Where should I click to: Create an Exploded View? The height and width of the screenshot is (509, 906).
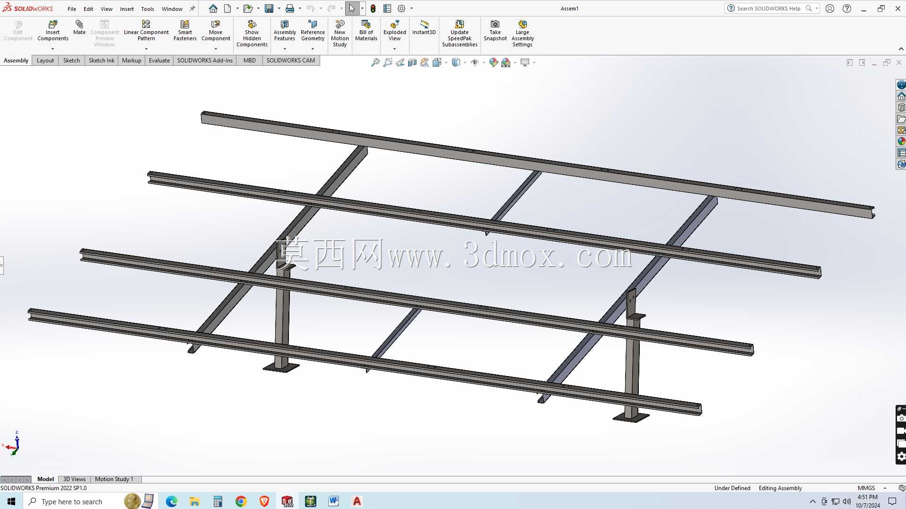[x=394, y=31]
